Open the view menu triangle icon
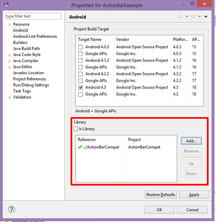The width and height of the screenshot is (216, 222). point(206,17)
